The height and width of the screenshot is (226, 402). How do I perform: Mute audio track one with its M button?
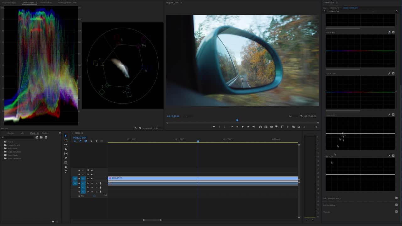coord(92,183)
